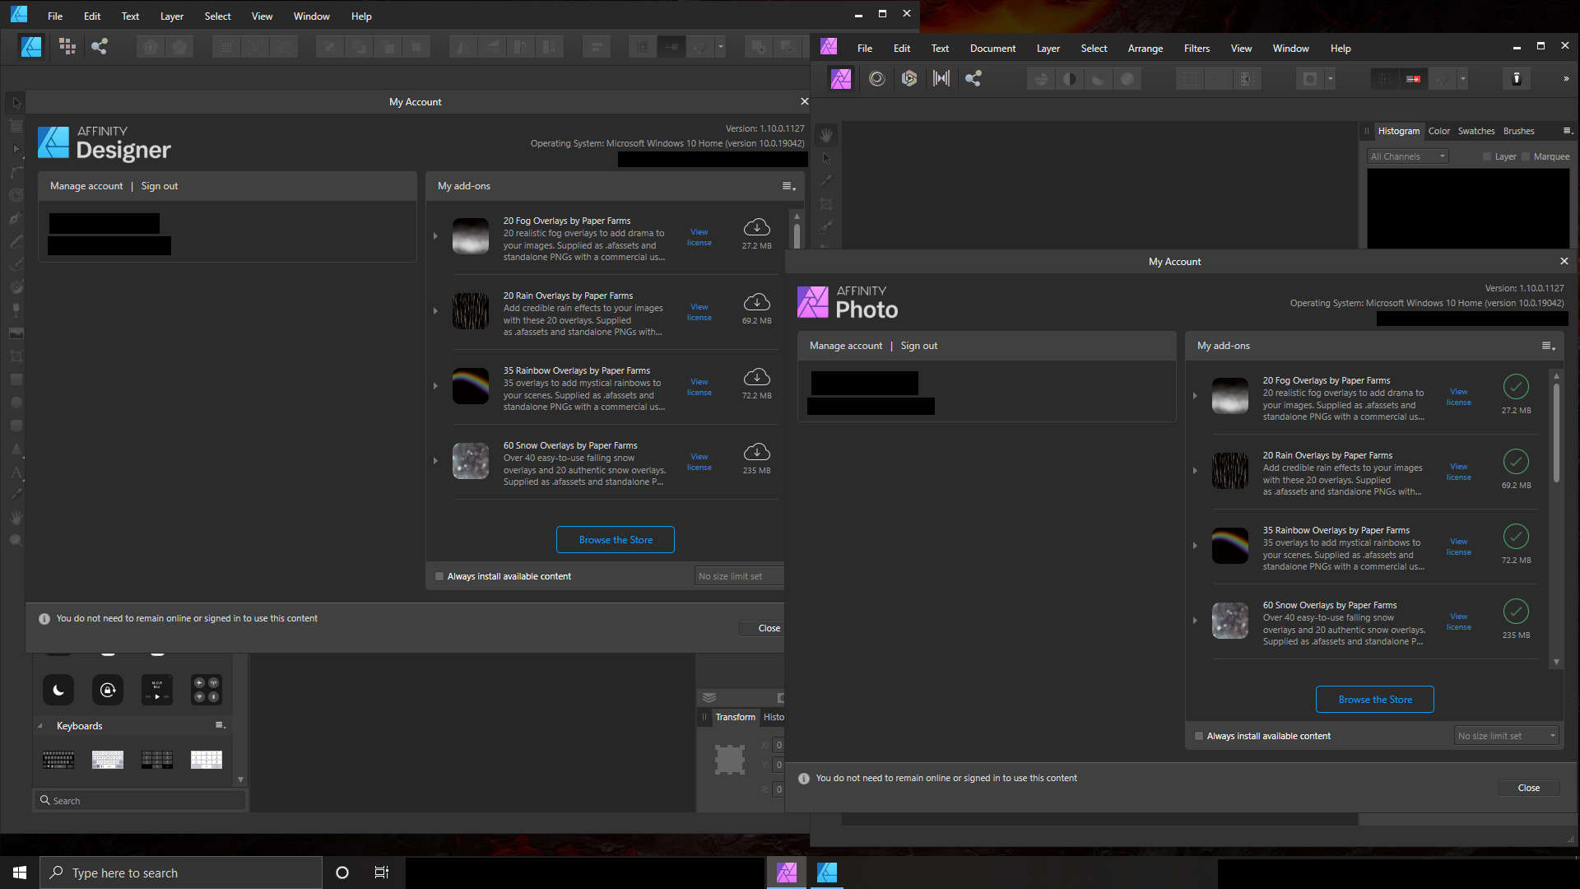Image resolution: width=1580 pixels, height=889 pixels.
Task: Click Affinity Designer icon in Windows taskbar
Action: [x=827, y=873]
